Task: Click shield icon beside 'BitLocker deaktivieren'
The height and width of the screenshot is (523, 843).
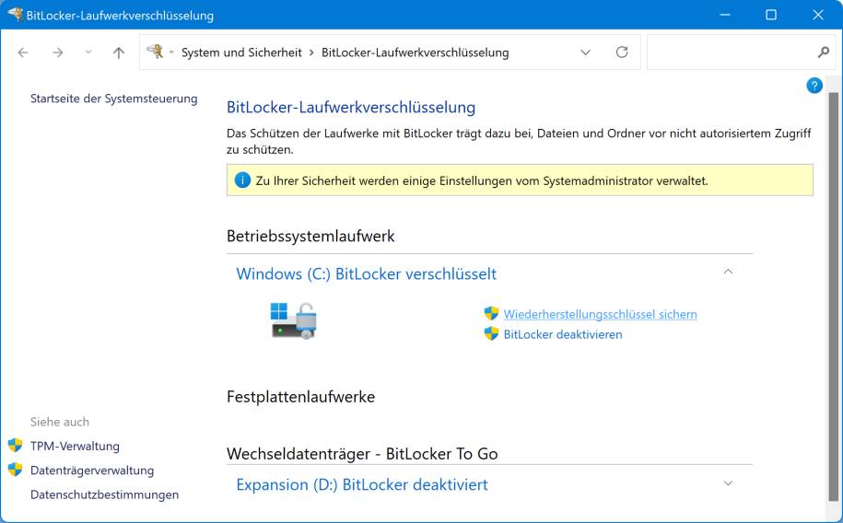Action: click(x=491, y=333)
